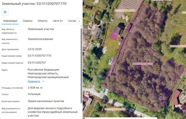Select the Для ведения личного подсобного хозяйства text
The height and width of the screenshot is (119, 186).
coord(52,112)
